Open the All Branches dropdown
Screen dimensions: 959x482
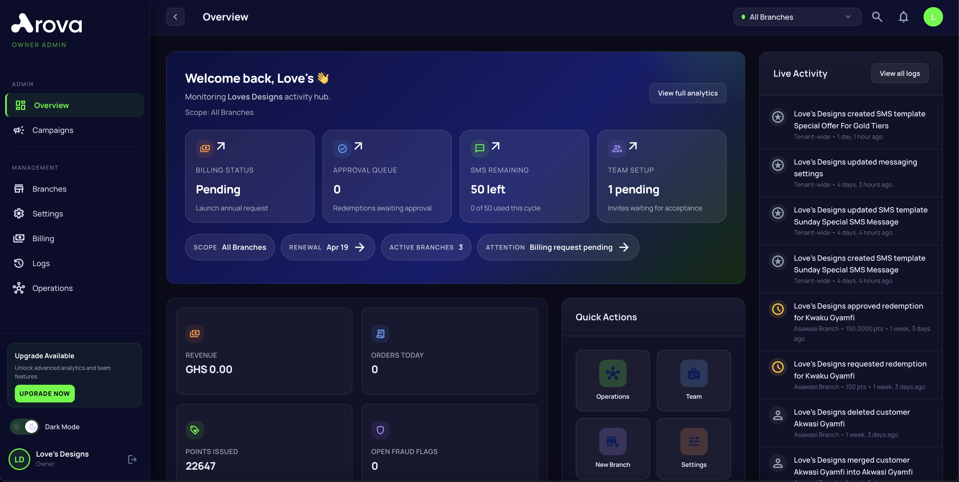click(797, 17)
